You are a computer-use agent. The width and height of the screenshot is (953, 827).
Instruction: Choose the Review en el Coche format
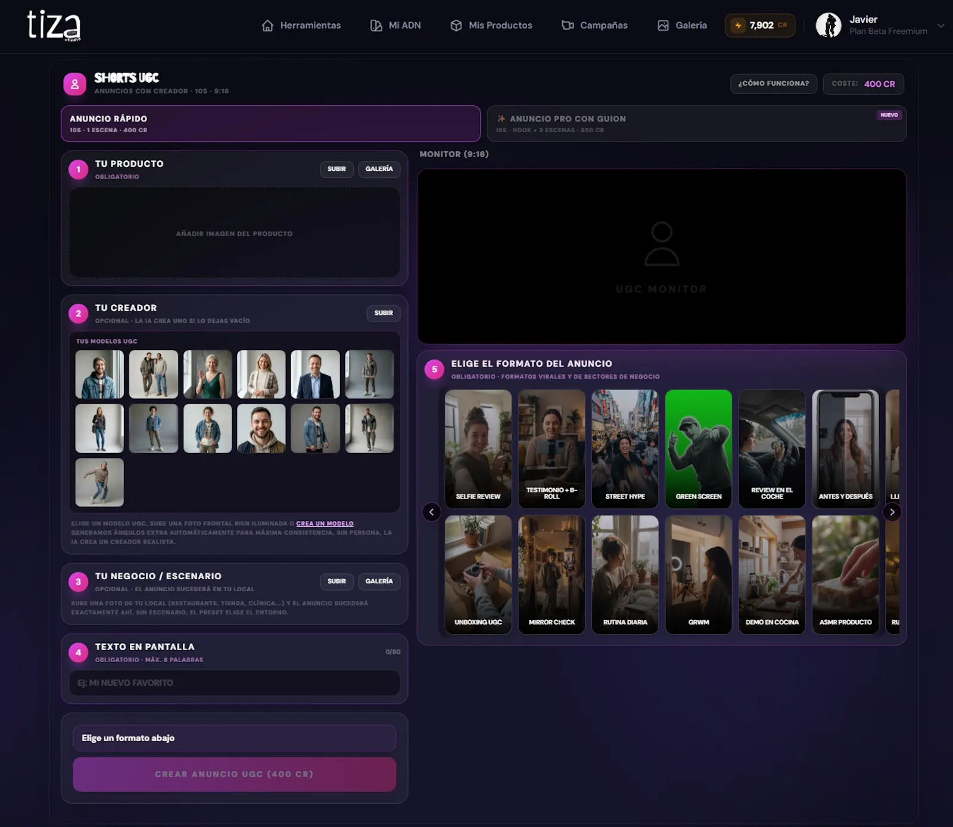coord(772,450)
